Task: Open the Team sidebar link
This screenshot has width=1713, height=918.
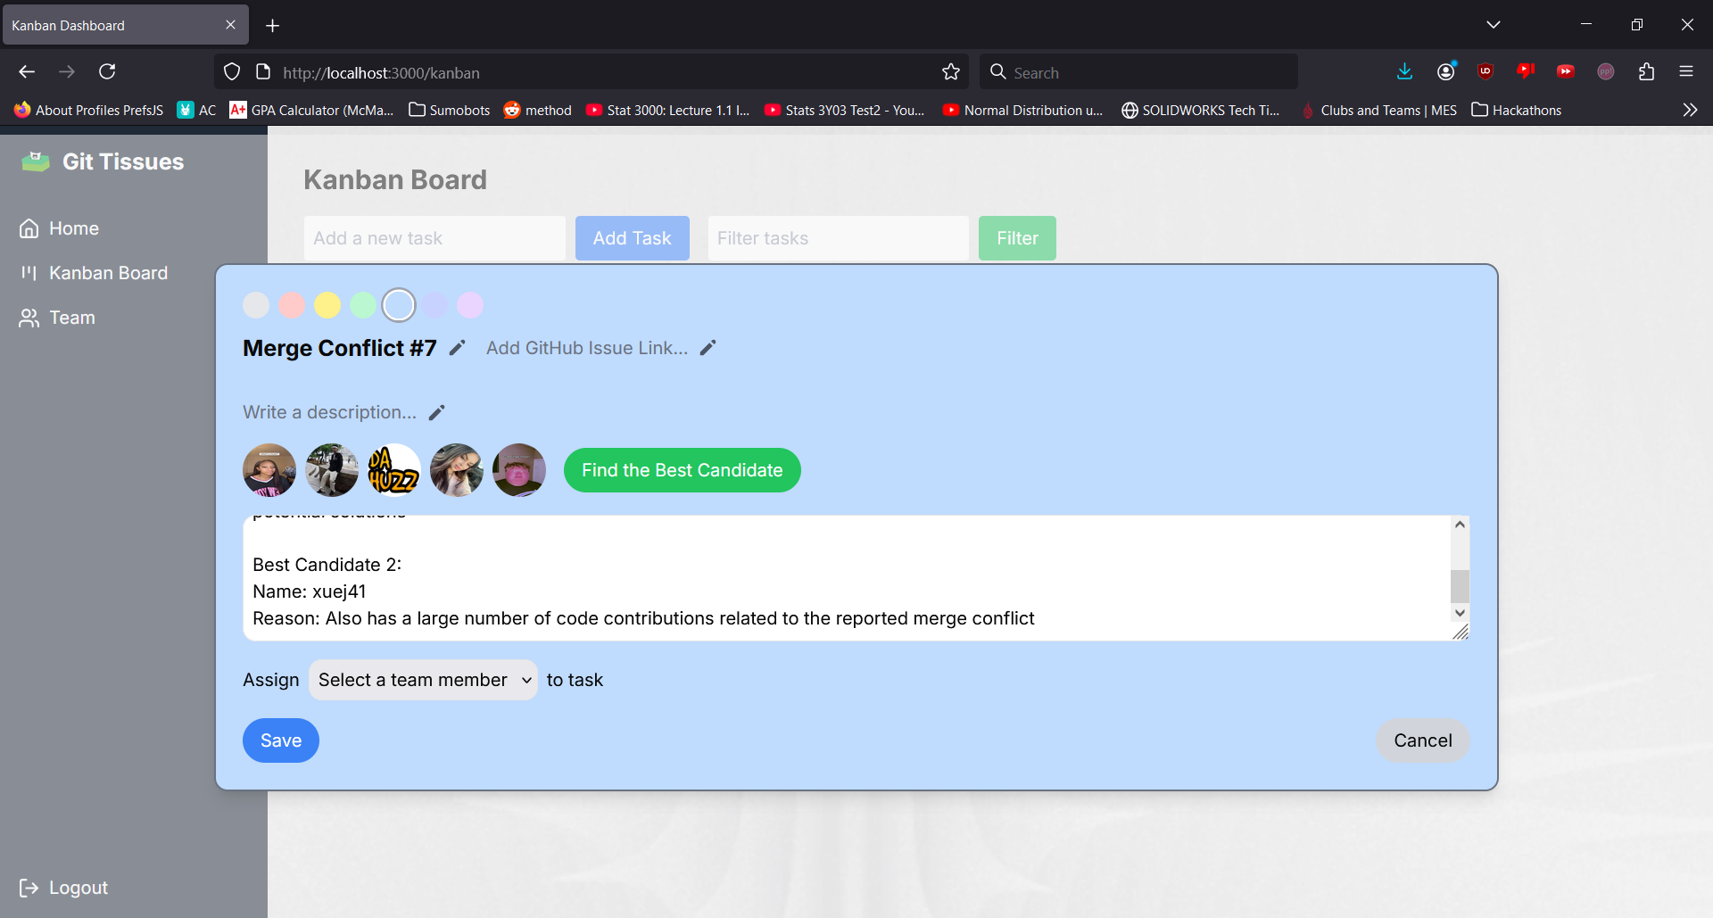Action: click(58, 318)
